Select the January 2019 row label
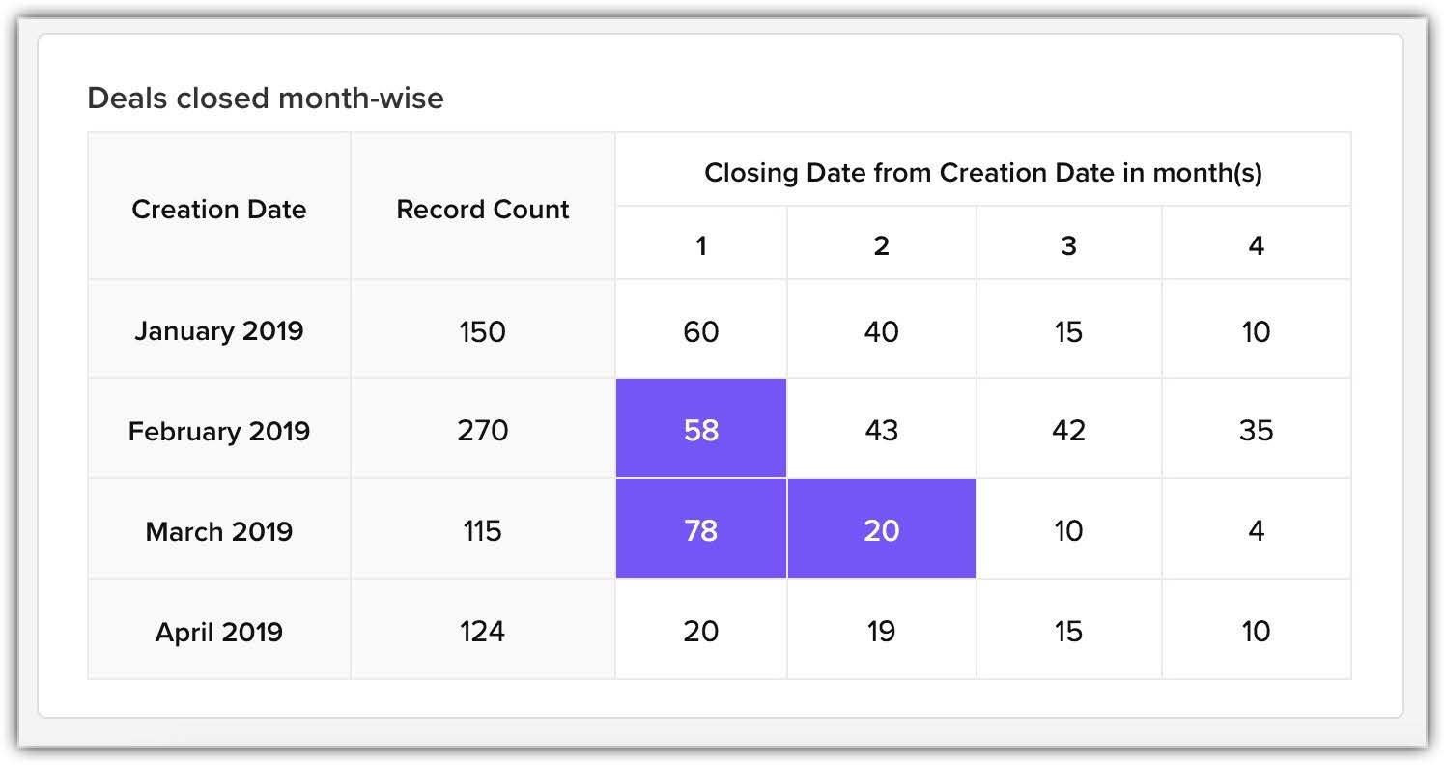1444x765 pixels. [x=219, y=330]
